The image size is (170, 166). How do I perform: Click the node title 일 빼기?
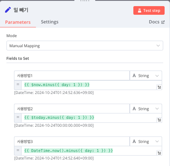tap(21, 10)
